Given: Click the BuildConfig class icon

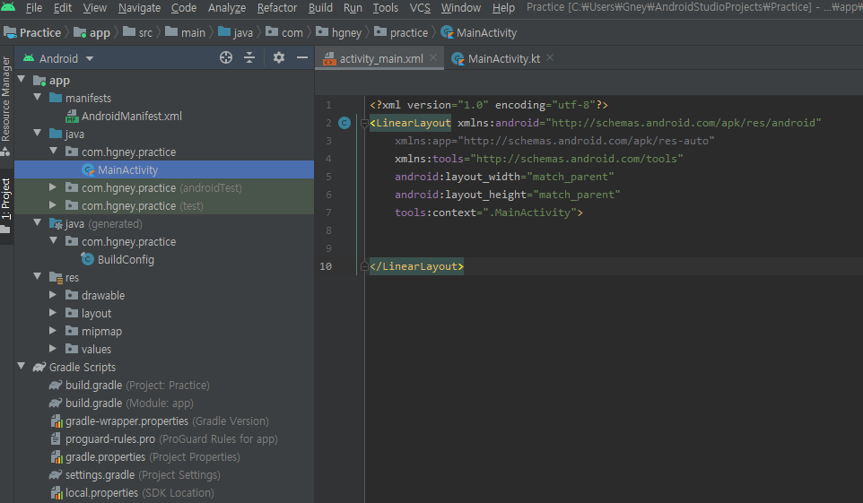Looking at the screenshot, I should pyautogui.click(x=88, y=259).
